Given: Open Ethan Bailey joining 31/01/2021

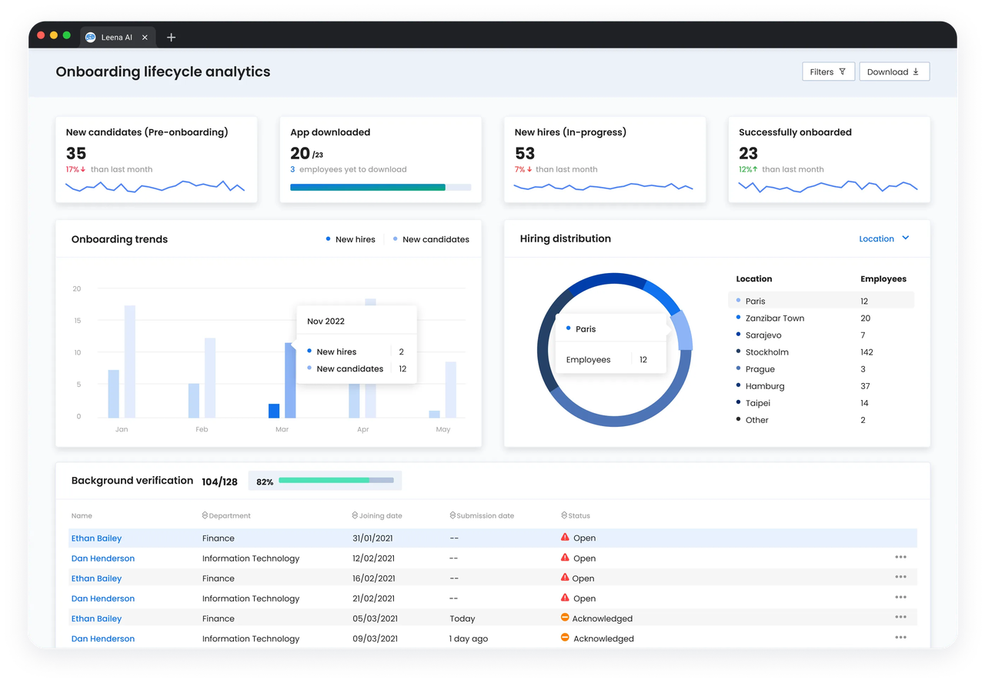Looking at the screenshot, I should click(x=96, y=538).
